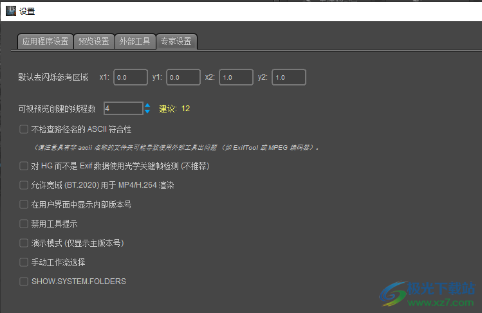Enable 演示模式 checkbox
This screenshot has height=313, width=482.
pyautogui.click(x=24, y=243)
